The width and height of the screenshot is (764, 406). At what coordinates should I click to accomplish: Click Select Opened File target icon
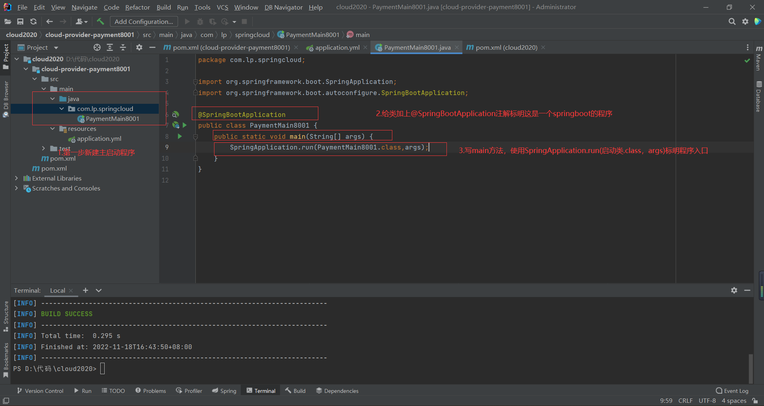(97, 47)
